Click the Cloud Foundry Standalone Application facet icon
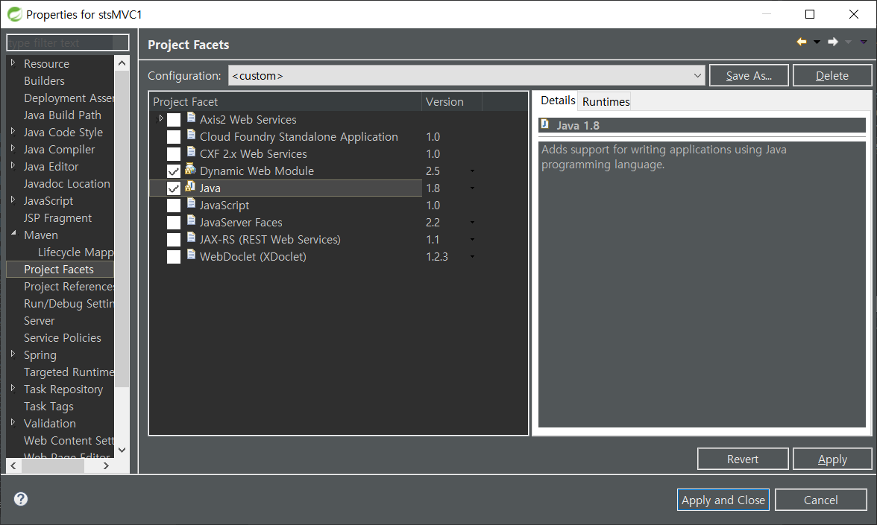The image size is (877, 525). pos(191,136)
